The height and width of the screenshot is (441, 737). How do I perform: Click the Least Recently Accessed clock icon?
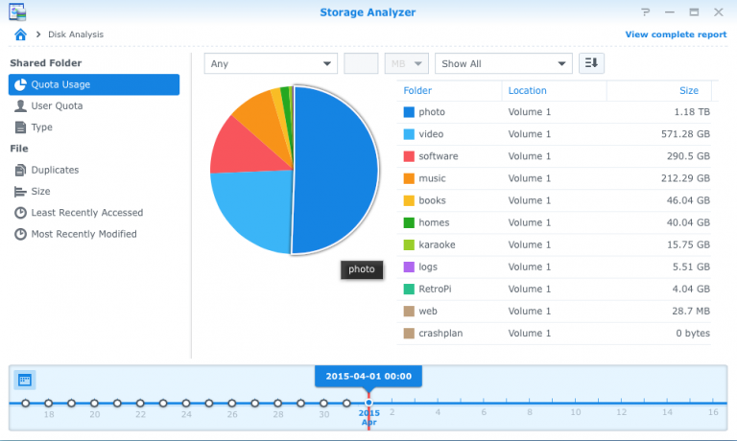click(x=20, y=213)
